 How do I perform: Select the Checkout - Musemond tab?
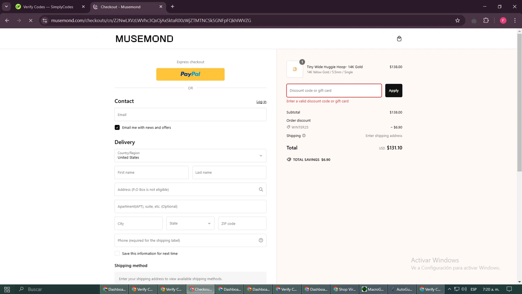[127, 7]
